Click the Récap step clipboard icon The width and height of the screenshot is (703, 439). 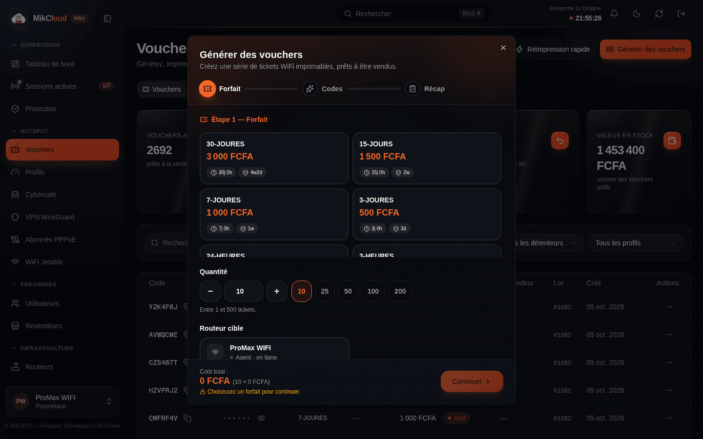tap(413, 89)
